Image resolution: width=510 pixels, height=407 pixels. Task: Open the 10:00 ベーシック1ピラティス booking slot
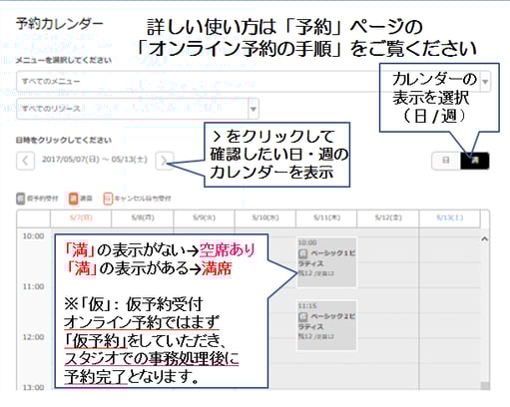[326, 262]
